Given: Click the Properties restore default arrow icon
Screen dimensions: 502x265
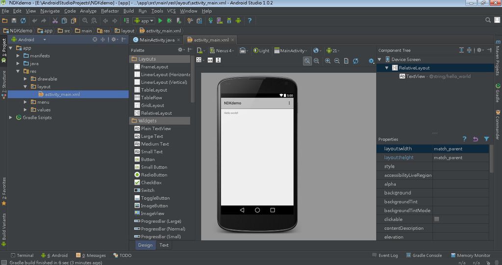Looking at the screenshot, I should [x=476, y=139].
